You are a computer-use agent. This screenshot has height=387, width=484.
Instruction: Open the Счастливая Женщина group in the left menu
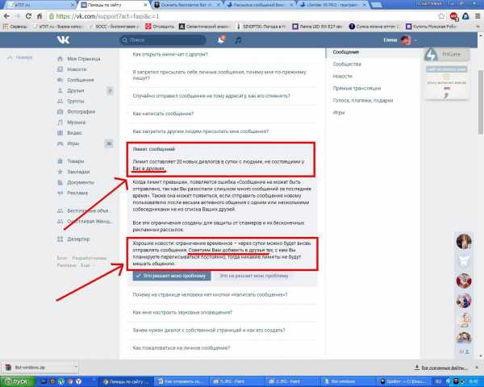tap(85, 221)
